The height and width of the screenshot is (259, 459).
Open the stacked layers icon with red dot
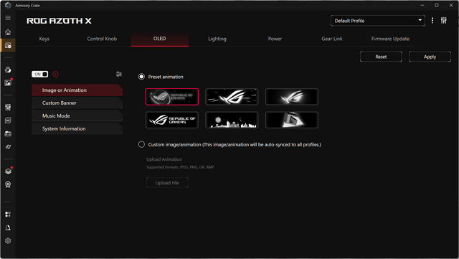coord(8,171)
